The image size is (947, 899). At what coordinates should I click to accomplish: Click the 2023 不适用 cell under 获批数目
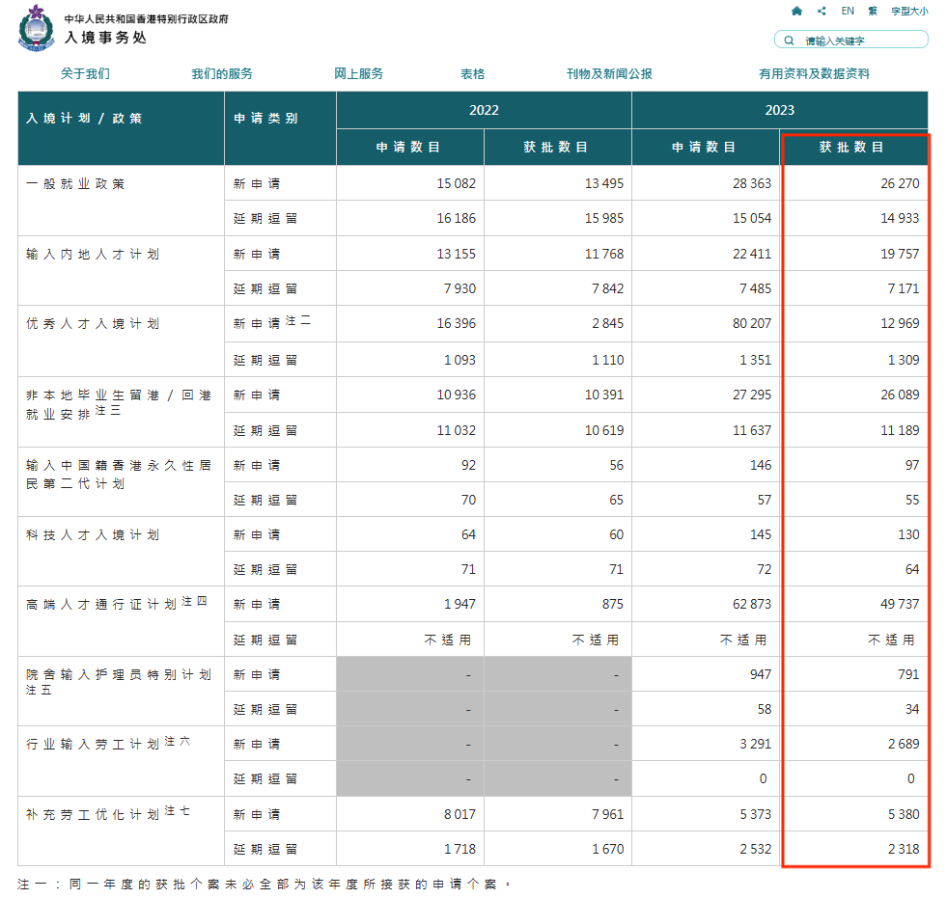click(x=891, y=640)
